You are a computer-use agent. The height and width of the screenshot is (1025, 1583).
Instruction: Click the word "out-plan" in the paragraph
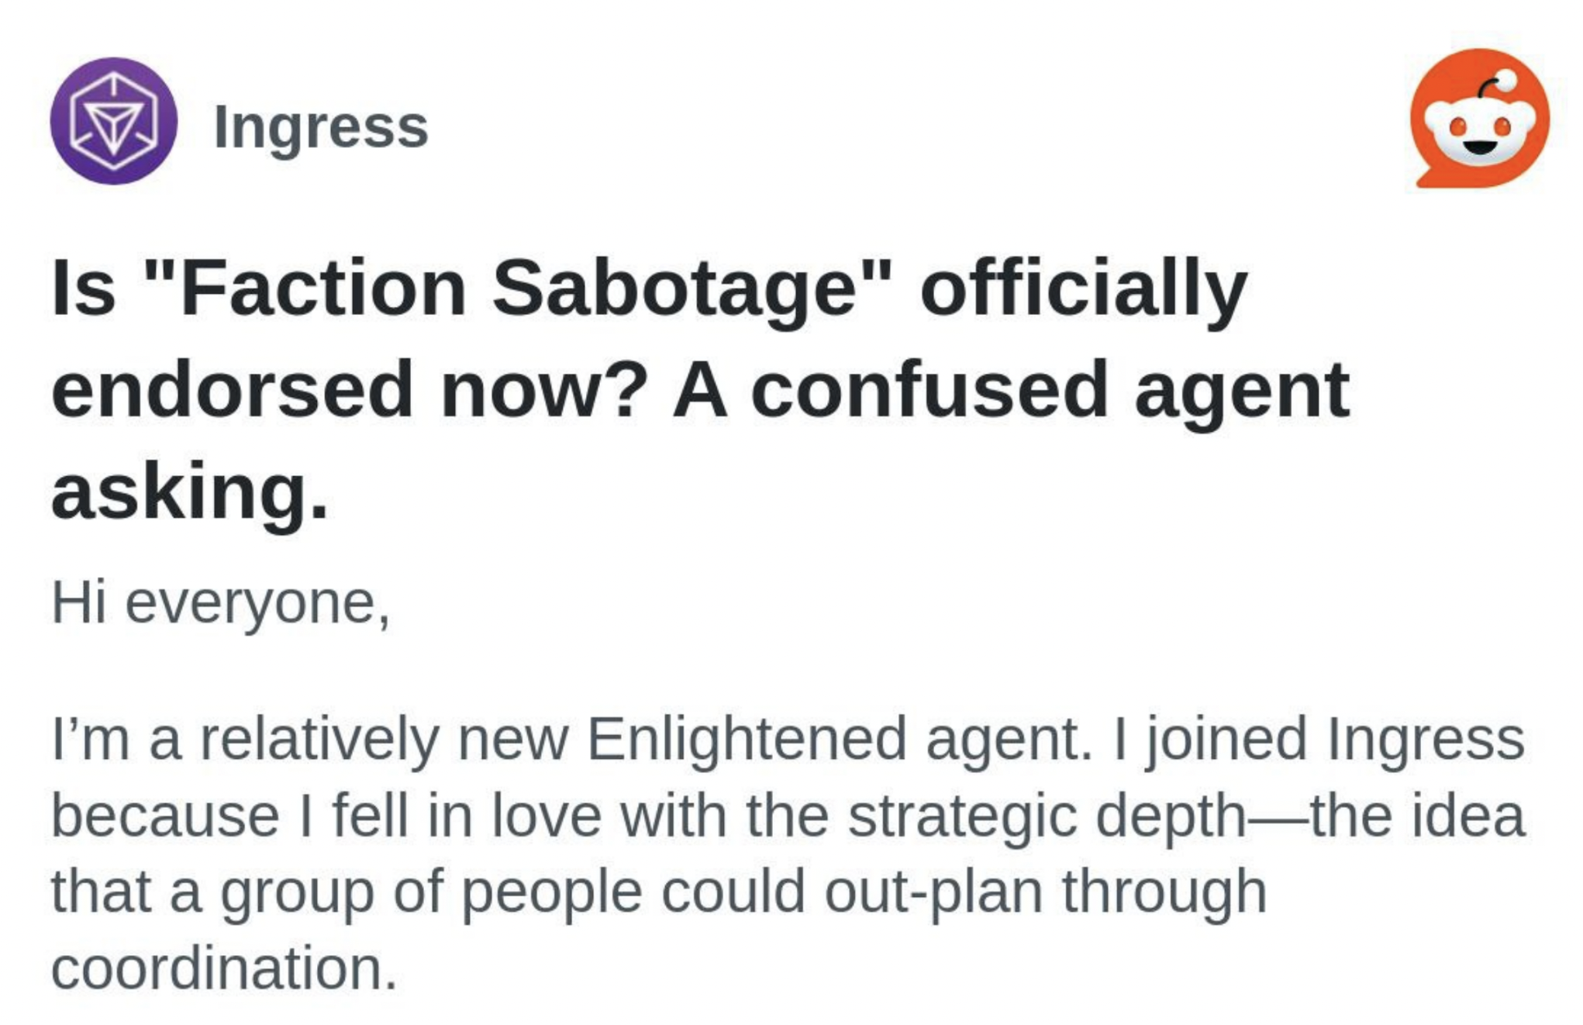[x=933, y=892]
